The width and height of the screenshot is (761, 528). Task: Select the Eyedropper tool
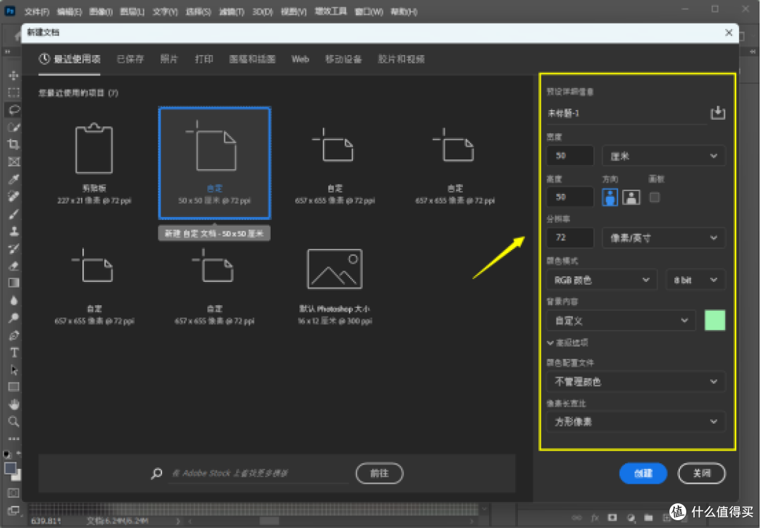[13, 179]
